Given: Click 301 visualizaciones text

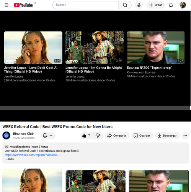Looking at the screenshot, I should pos(17,147).
